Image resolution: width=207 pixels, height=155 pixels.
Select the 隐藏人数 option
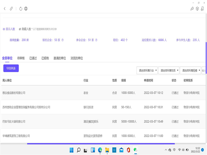tap(25, 29)
